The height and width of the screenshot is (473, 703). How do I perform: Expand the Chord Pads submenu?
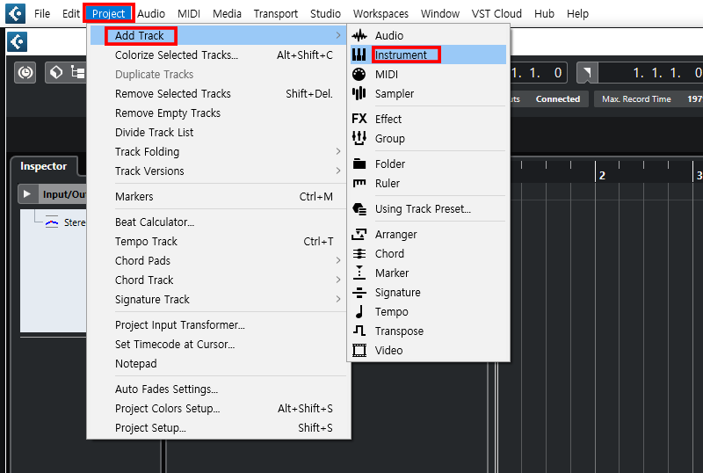point(338,260)
